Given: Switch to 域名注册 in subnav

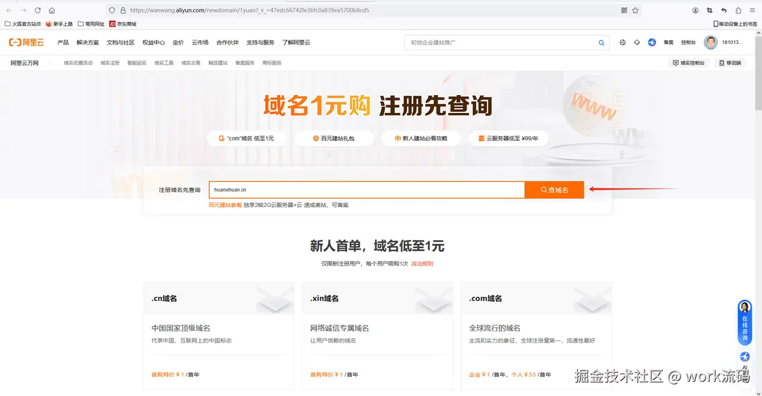Looking at the screenshot, I should point(110,62).
